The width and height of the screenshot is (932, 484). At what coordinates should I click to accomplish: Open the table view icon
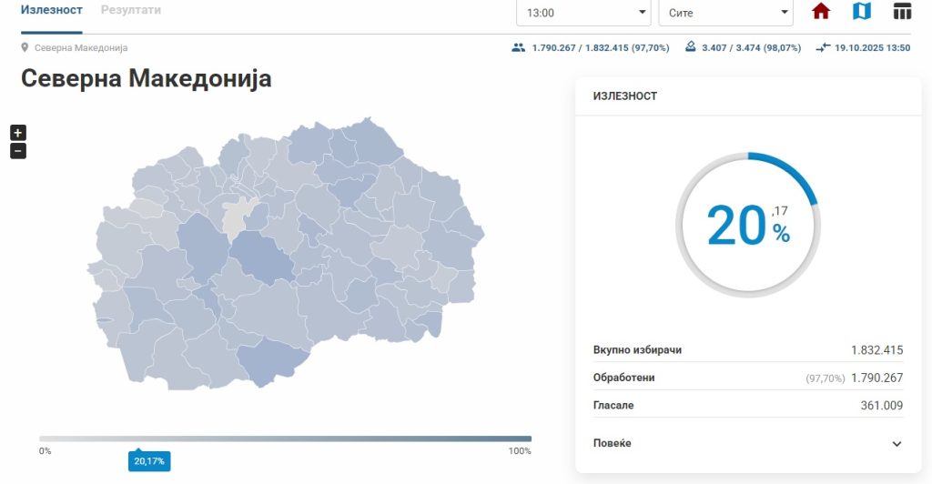click(x=902, y=12)
